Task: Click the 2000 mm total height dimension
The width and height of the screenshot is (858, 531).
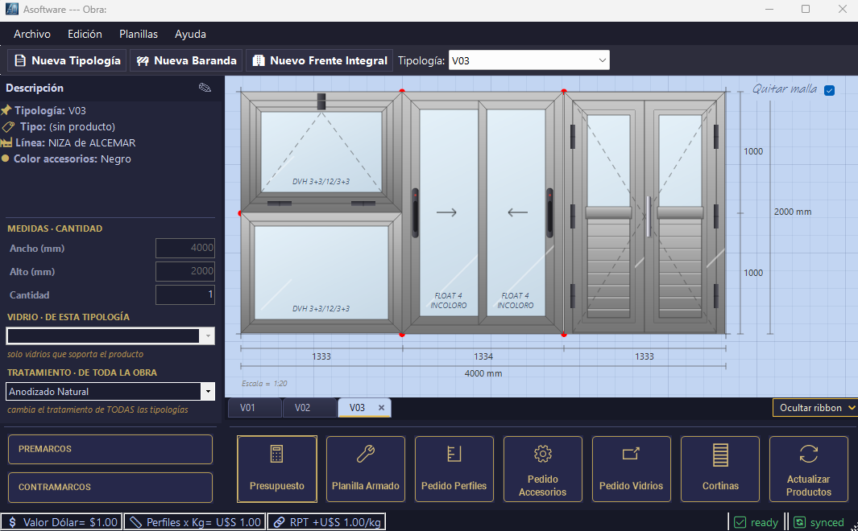Action: (x=792, y=212)
